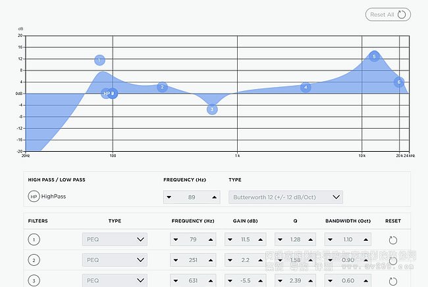
Task: Open filter 2 PEQ type dropdown
Action: click(115, 261)
